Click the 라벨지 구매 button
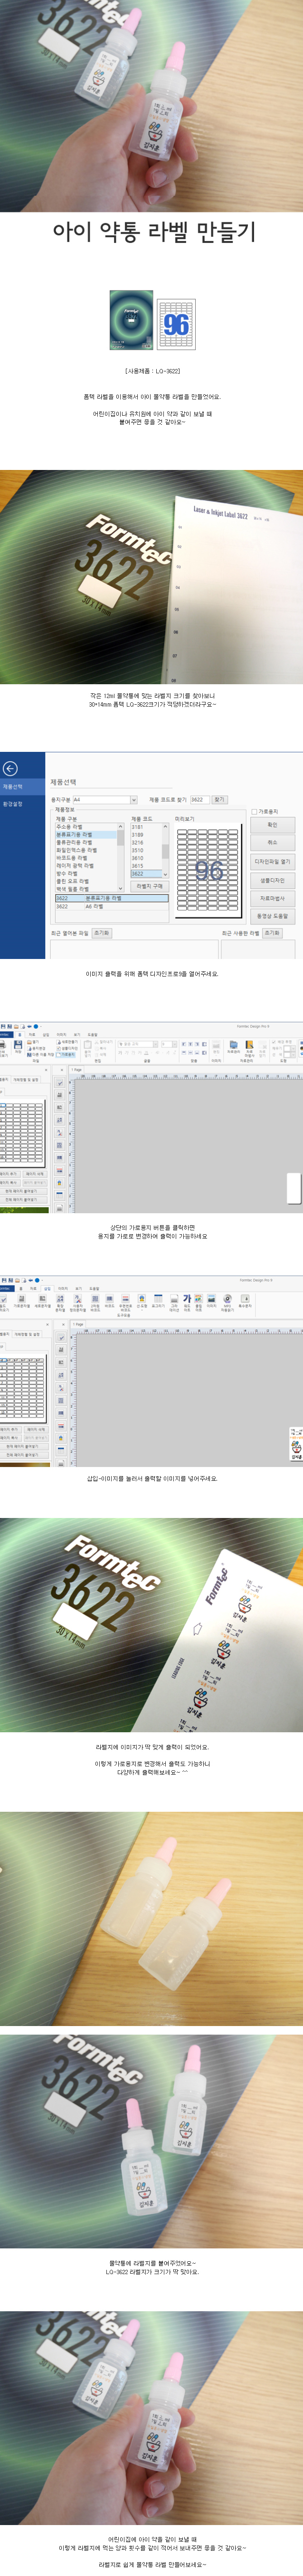This screenshot has width=303, height=2576. point(150,886)
